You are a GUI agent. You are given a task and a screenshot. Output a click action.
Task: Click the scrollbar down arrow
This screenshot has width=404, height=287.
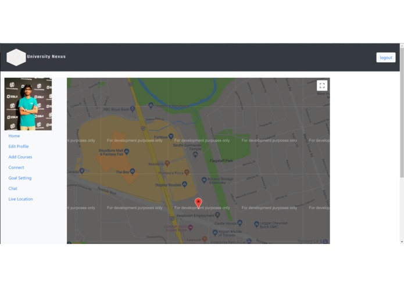coord(402,242)
